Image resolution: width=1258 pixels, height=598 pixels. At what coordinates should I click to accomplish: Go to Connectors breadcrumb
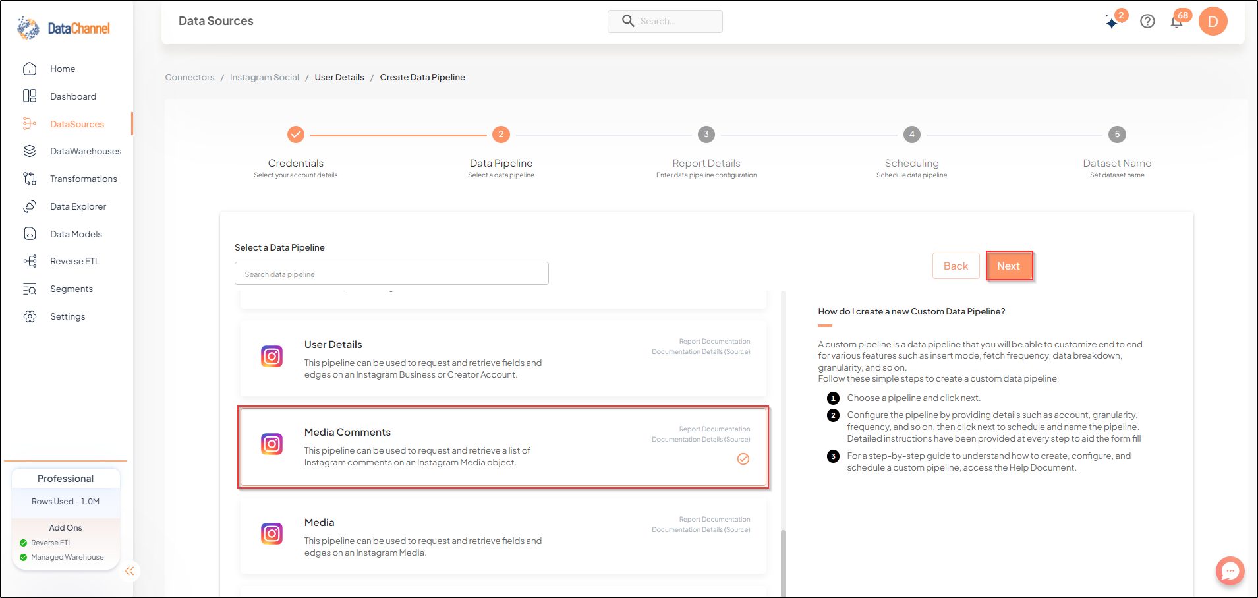(x=190, y=77)
